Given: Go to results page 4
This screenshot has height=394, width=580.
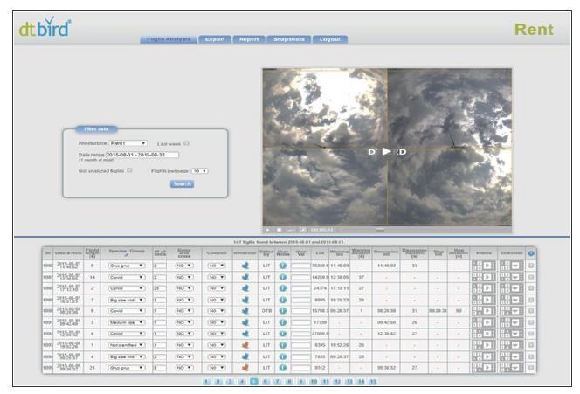Looking at the screenshot, I should coord(242,382).
